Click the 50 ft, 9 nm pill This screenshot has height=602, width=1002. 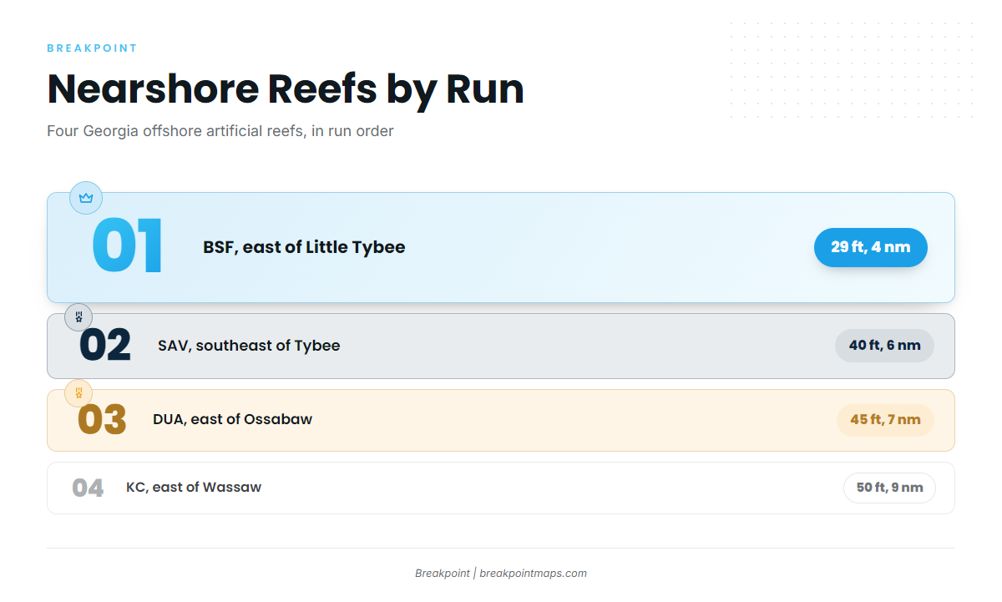click(x=889, y=488)
